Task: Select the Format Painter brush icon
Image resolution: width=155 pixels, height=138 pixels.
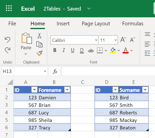Action: [39, 53]
